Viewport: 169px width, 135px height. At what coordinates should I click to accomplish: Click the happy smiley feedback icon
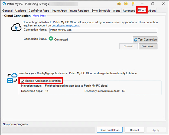pos(119,4)
